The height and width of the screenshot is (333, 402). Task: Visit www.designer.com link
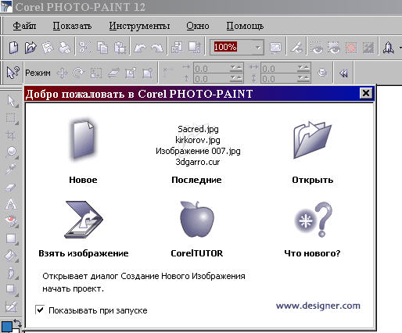click(318, 306)
